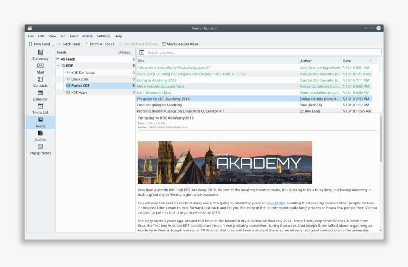Click the Linux.com feed icon
Image resolution: width=408 pixels, height=267 pixels.
tap(68, 79)
